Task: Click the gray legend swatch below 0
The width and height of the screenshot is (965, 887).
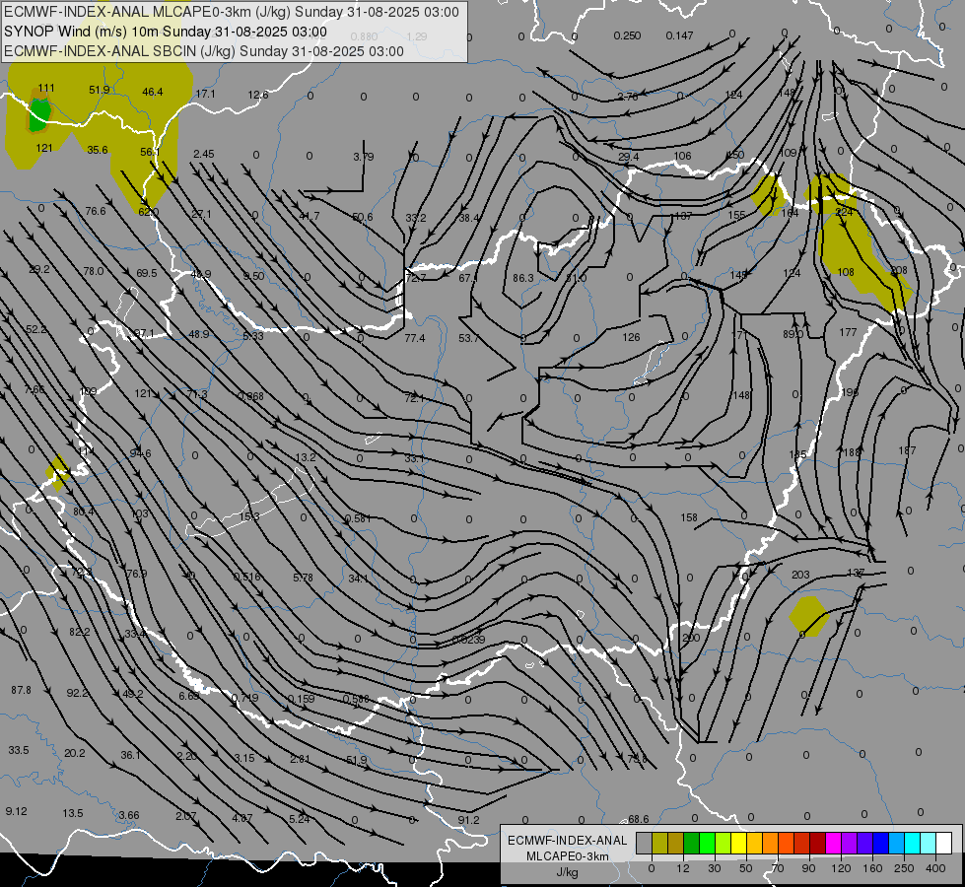Action: (645, 843)
